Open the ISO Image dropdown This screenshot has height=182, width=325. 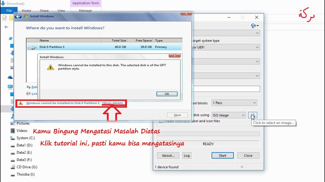point(229,115)
